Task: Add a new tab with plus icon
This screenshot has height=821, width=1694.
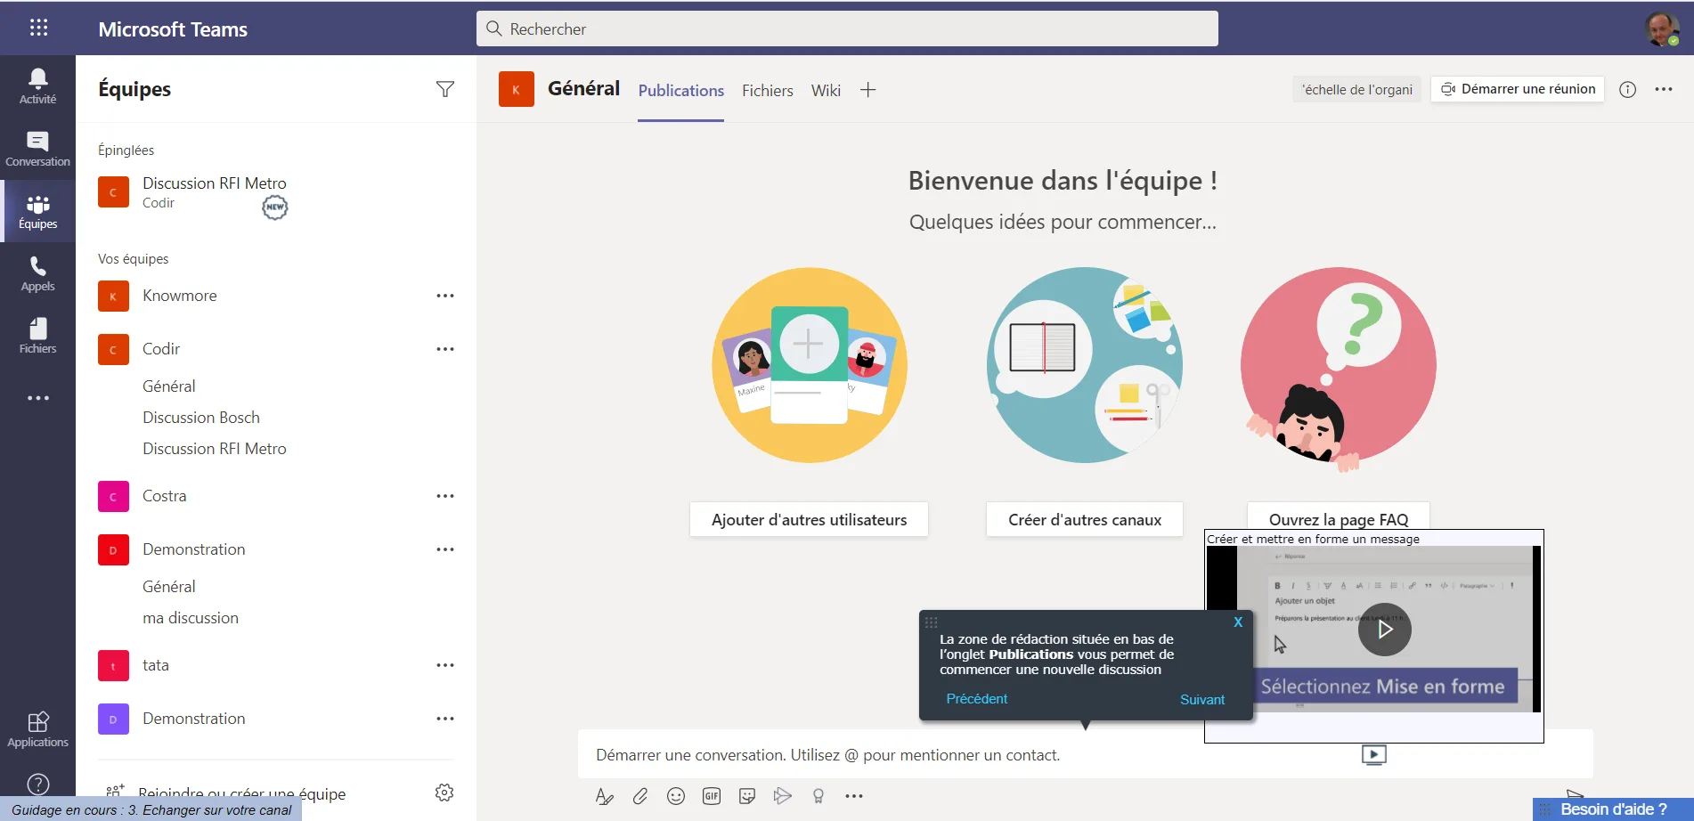Action: [868, 90]
